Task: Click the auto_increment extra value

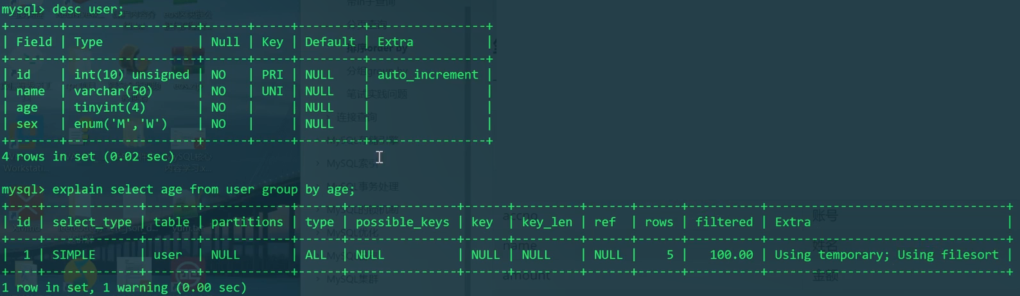Action: 428,74
